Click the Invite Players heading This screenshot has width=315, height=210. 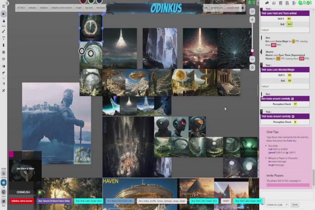click(275, 175)
